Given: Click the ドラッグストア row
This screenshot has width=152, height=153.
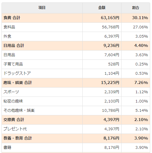Looking at the screenshot, I should [x=76, y=74].
